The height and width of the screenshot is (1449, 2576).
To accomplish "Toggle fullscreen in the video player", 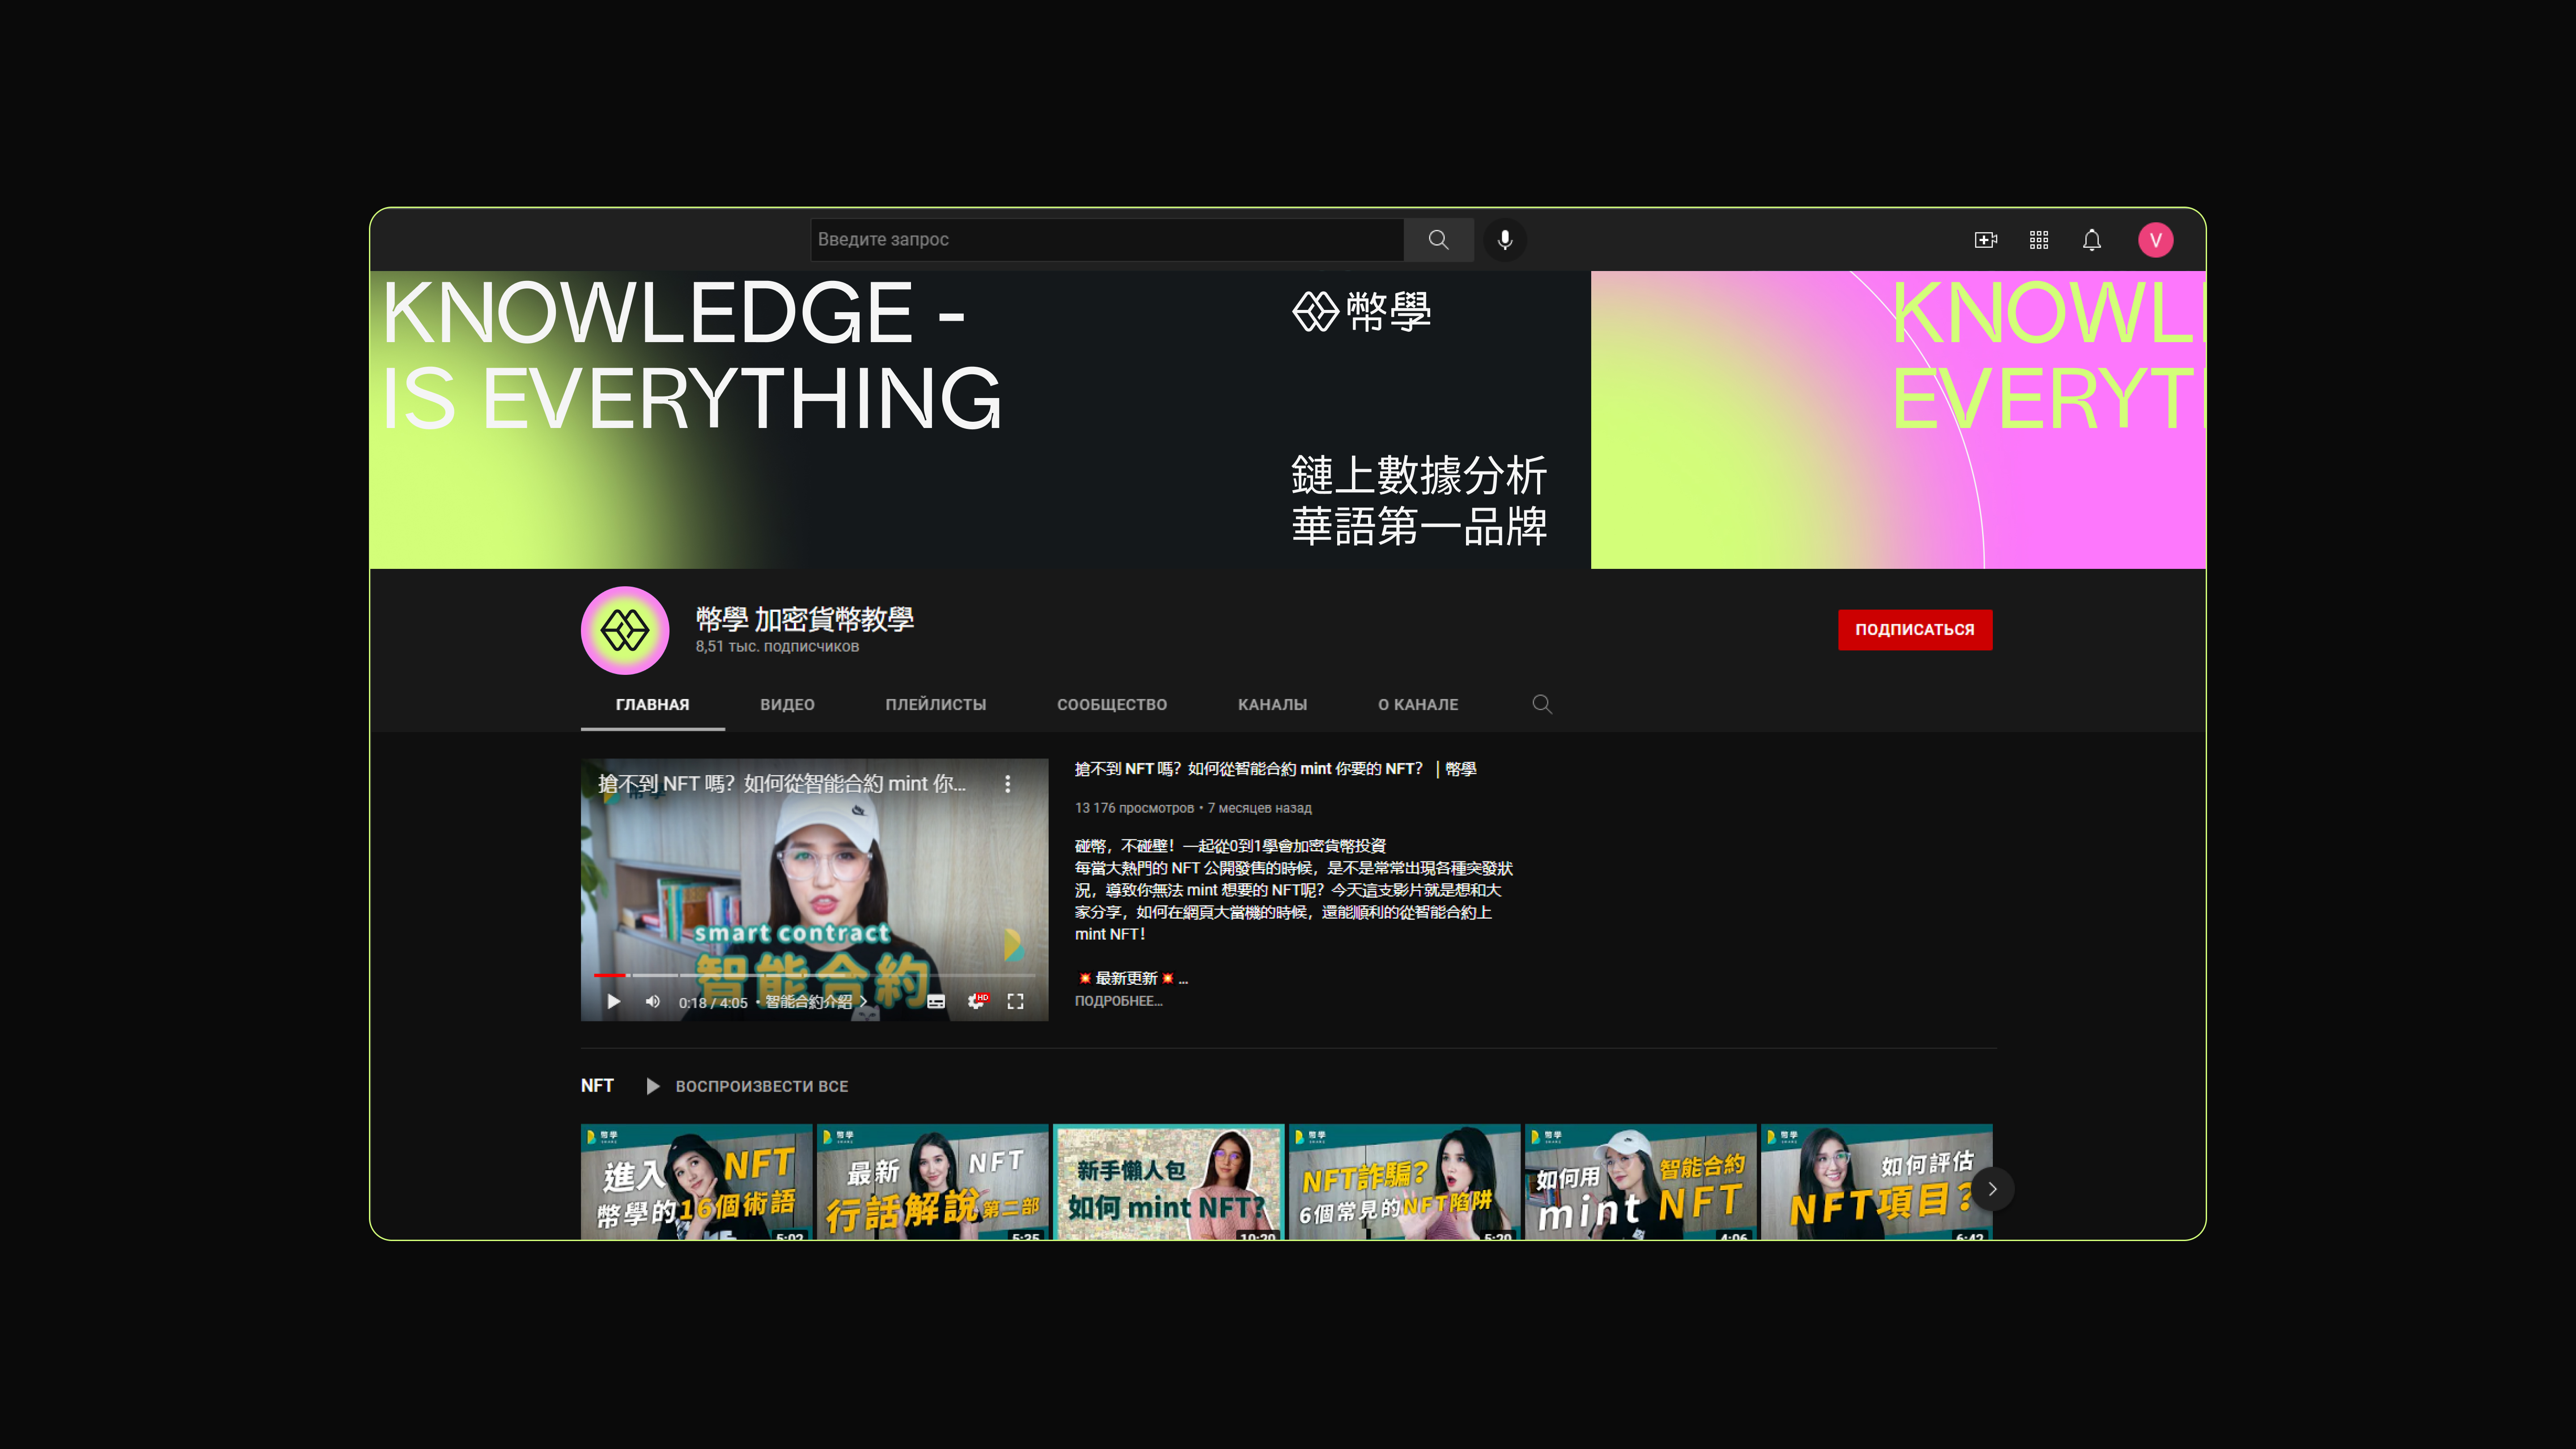I will (x=1015, y=1001).
